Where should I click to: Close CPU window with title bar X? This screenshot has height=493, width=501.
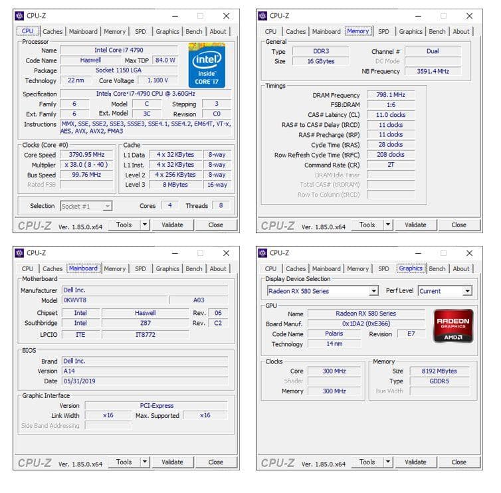226,16
